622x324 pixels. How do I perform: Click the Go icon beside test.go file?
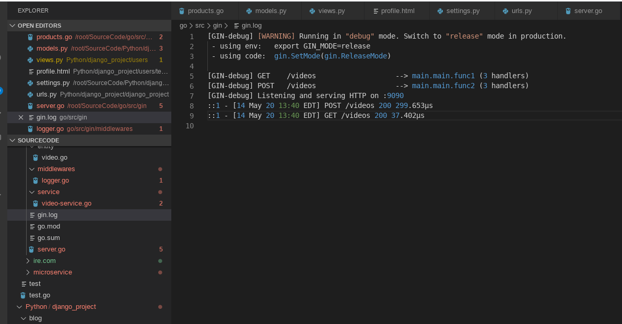(23, 295)
